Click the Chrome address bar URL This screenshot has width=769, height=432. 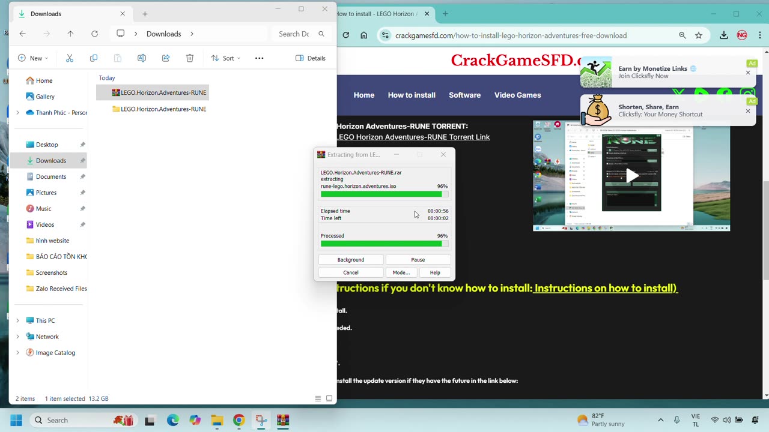pyautogui.click(x=511, y=35)
